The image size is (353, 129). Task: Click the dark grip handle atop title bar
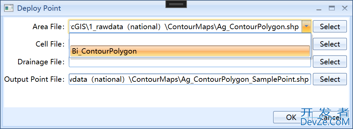(x=176, y=4)
